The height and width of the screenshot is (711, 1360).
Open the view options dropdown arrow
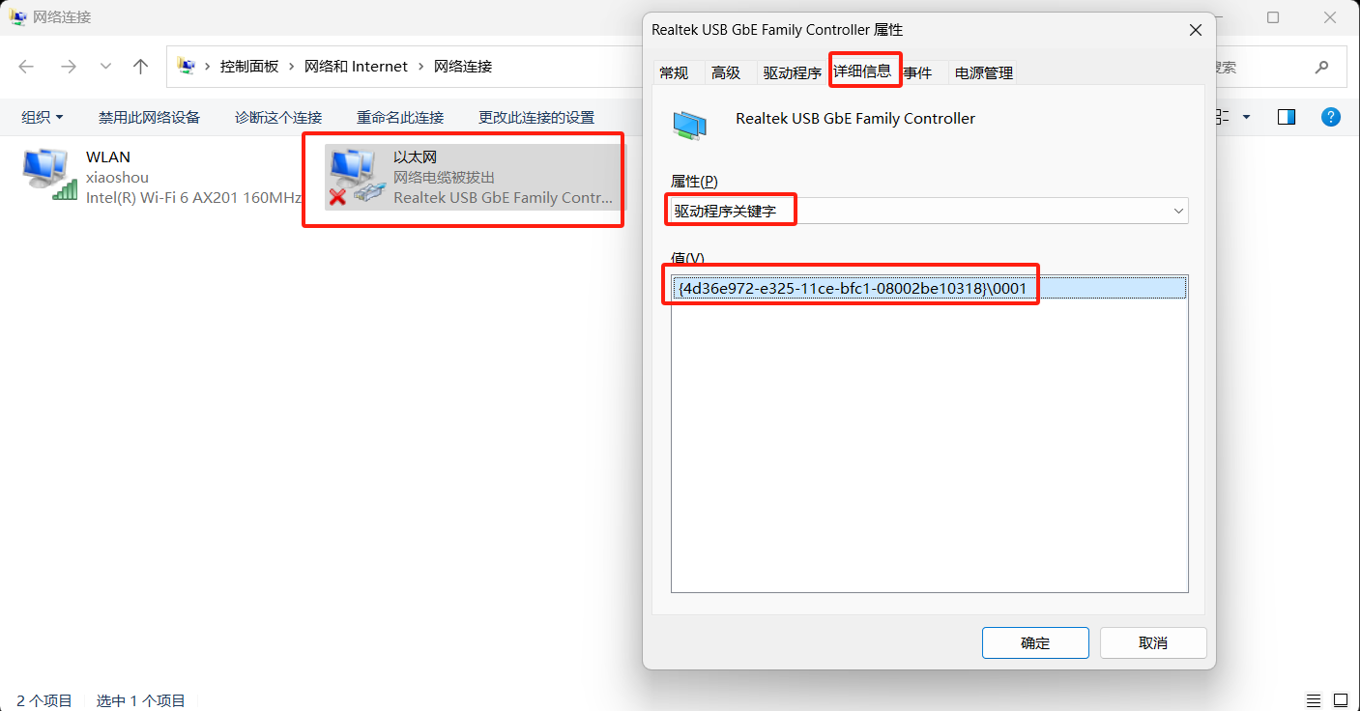pyautogui.click(x=1246, y=117)
